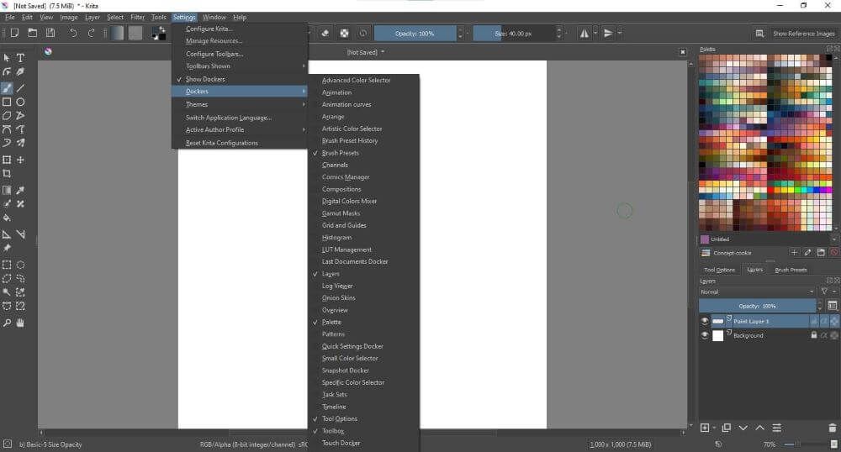
Task: Create new document via toolbar icon
Action: pyautogui.click(x=14, y=33)
